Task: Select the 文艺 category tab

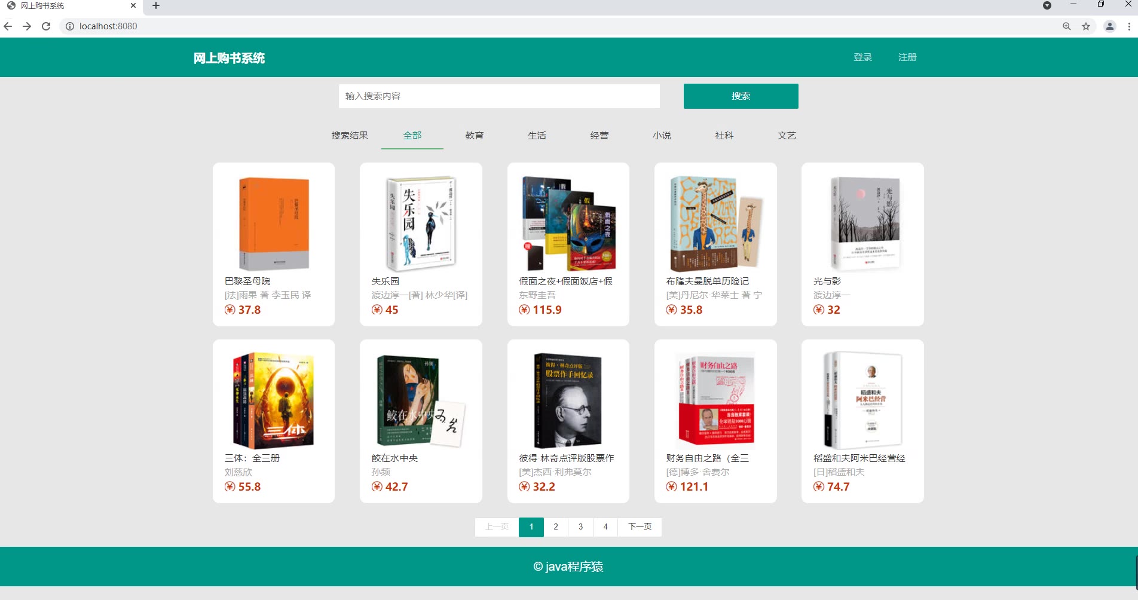Action: (x=787, y=136)
